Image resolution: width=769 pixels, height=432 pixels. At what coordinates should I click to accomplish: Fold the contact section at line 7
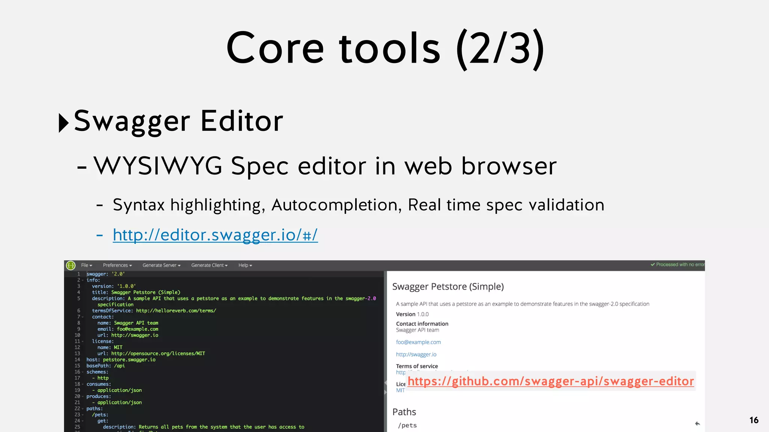pyautogui.click(x=83, y=317)
